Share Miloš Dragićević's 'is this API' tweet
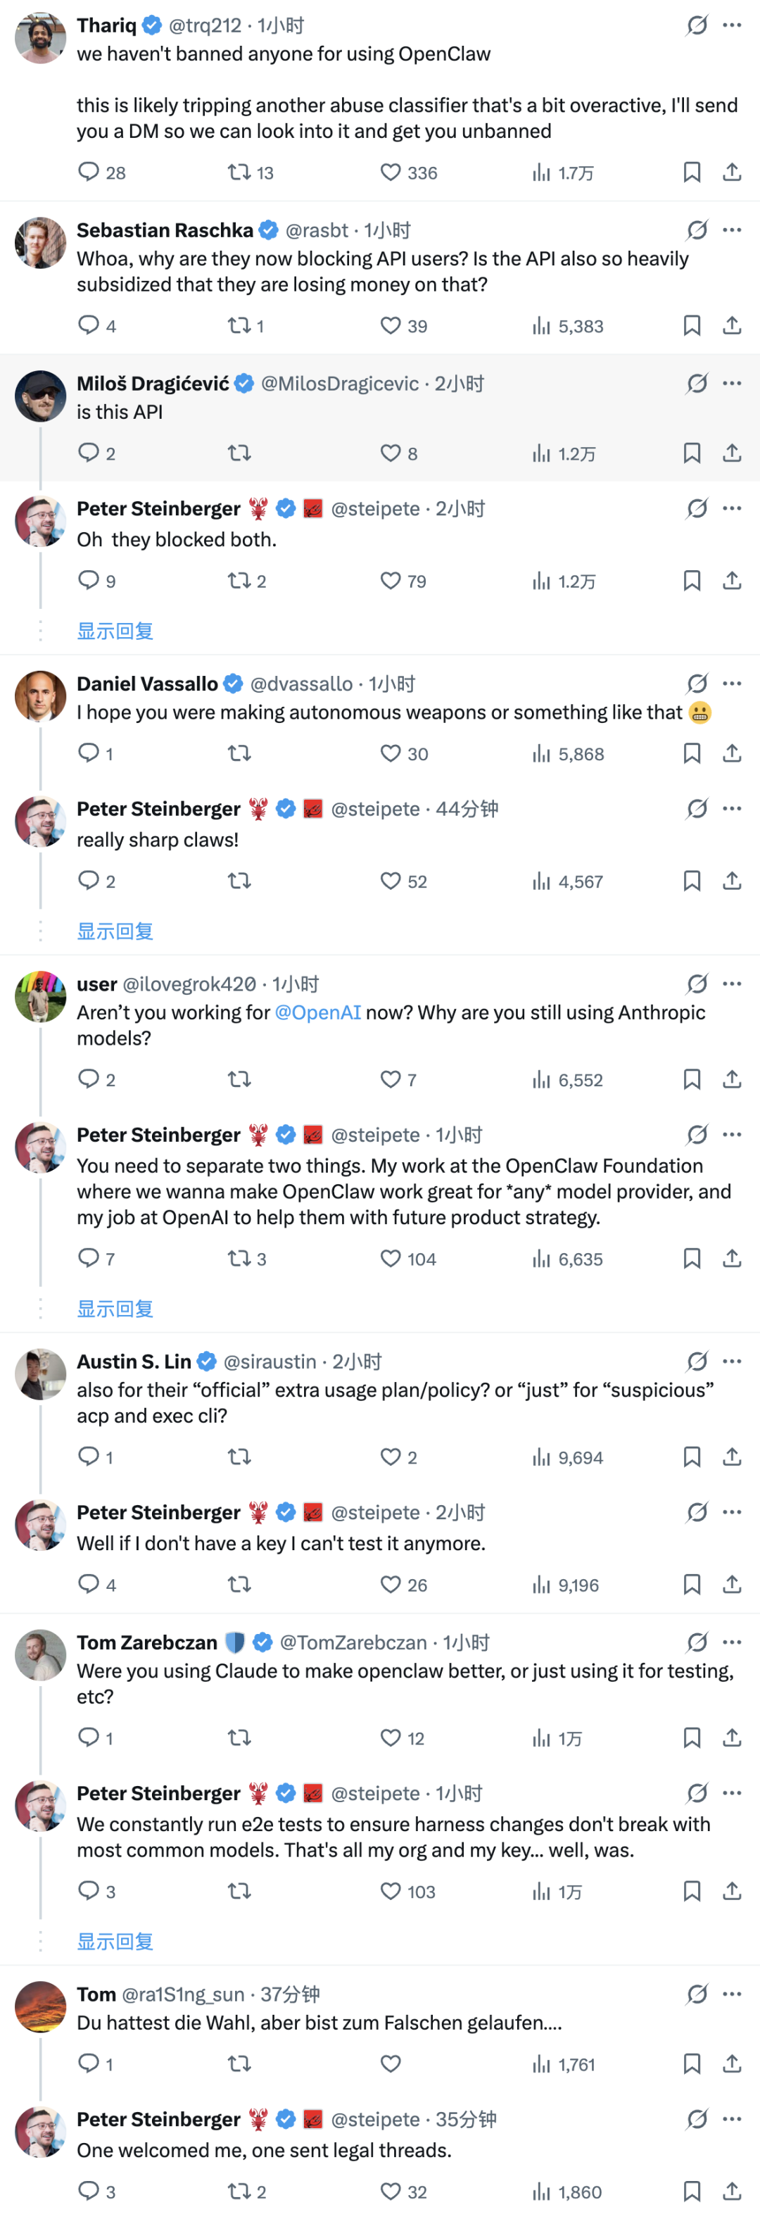760x2219 pixels. click(732, 453)
